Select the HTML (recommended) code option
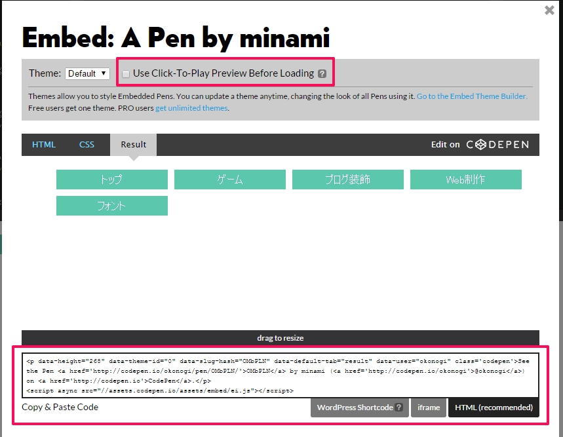This screenshot has height=437, width=563. coord(494,408)
